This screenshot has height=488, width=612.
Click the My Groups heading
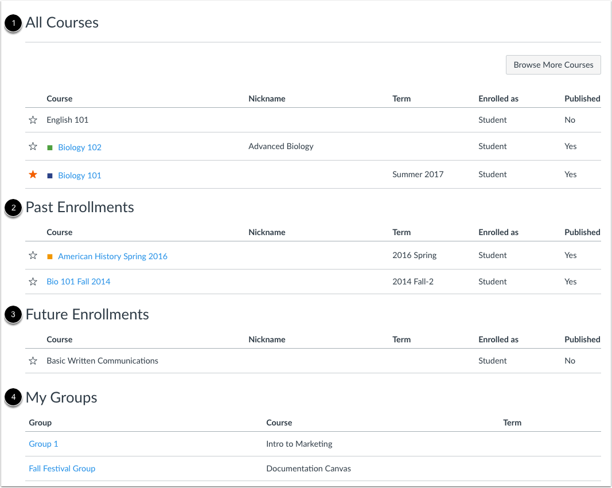(x=61, y=397)
